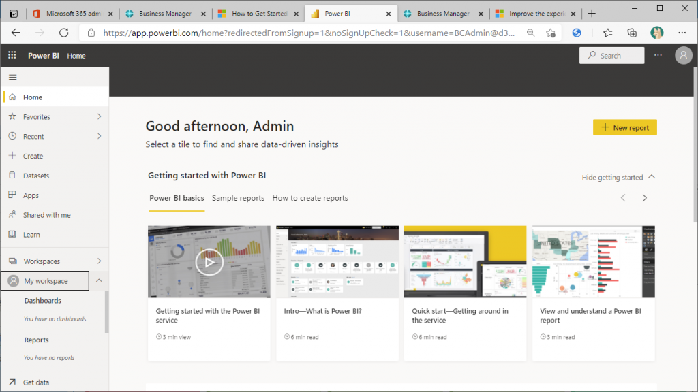
Task: Click 'View and understand a Power BI report' title
Action: [x=590, y=316]
